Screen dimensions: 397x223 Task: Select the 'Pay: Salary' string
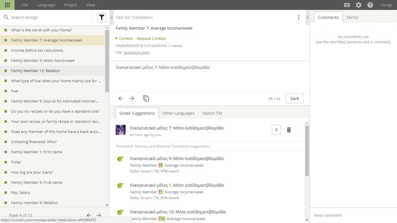point(52,193)
